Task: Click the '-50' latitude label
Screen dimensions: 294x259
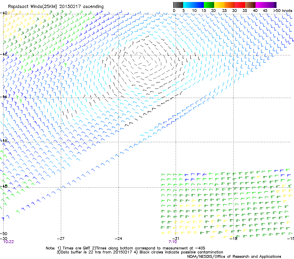Action: click(x=4, y=233)
